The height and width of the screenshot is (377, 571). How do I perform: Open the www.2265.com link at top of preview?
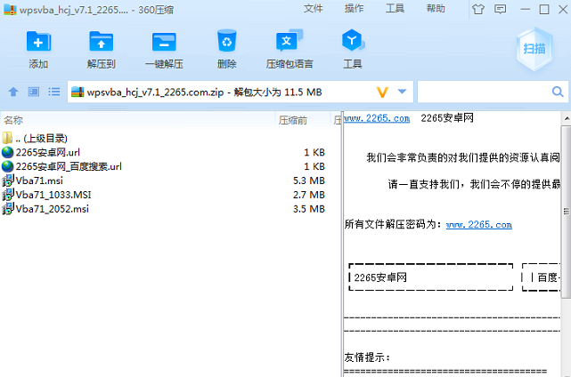377,118
